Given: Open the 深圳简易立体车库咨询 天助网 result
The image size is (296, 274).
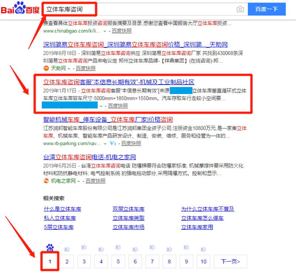Looking at the screenshot, I should (x=135, y=44).
